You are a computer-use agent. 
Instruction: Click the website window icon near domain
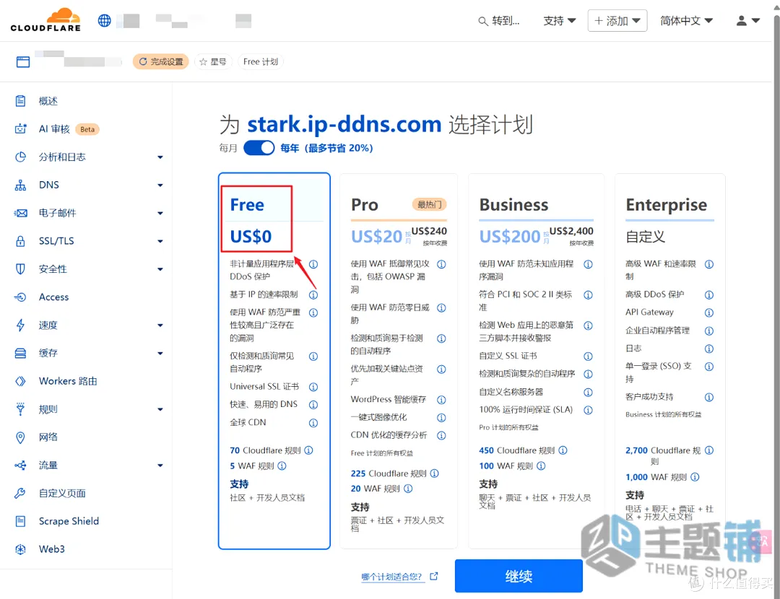pyautogui.click(x=23, y=61)
